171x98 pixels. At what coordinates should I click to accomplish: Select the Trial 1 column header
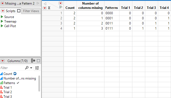coord(126,8)
